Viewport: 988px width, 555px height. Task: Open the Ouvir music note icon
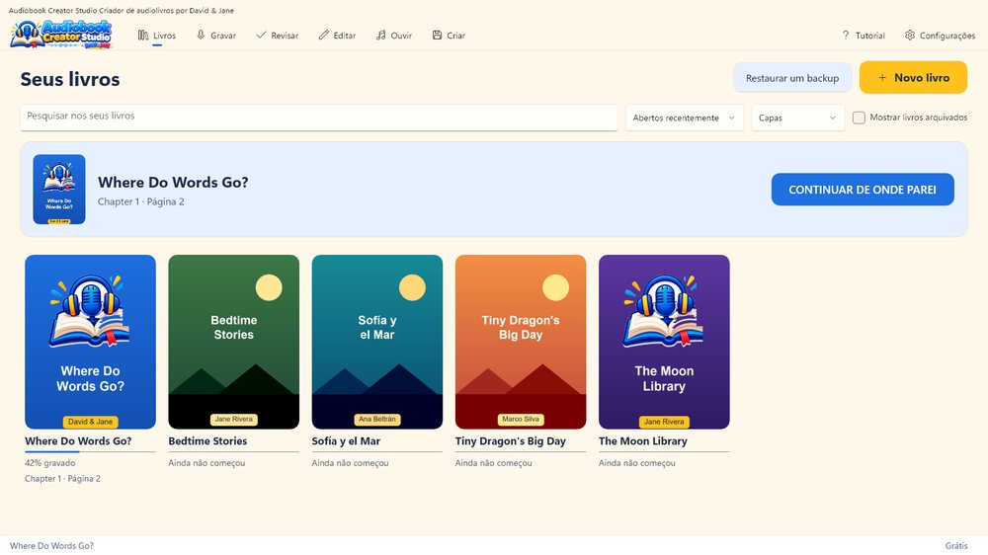380,36
